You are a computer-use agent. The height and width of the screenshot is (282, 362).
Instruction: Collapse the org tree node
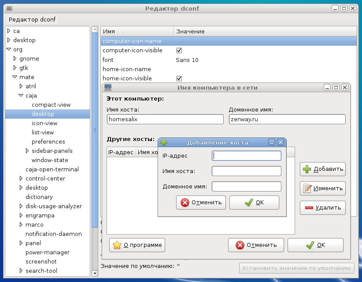click(9, 49)
